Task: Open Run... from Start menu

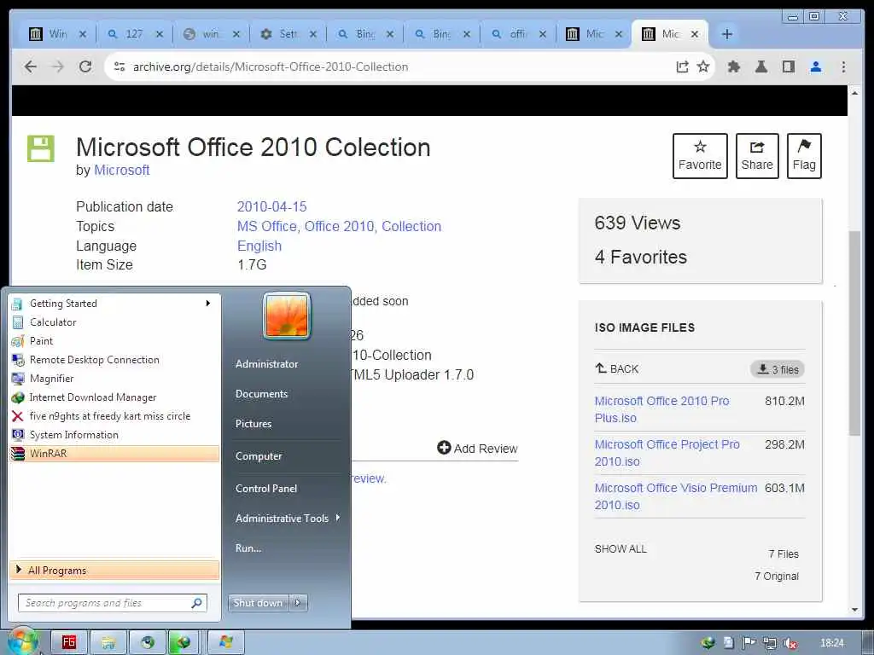Action: pos(248,548)
